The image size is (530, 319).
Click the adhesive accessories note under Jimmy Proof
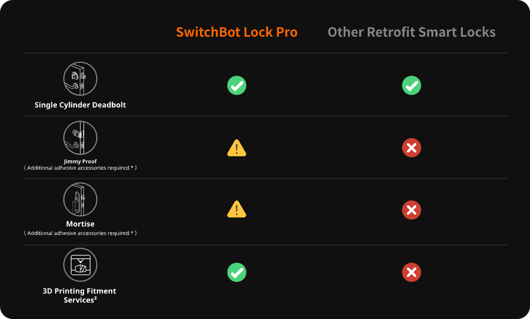(80, 168)
